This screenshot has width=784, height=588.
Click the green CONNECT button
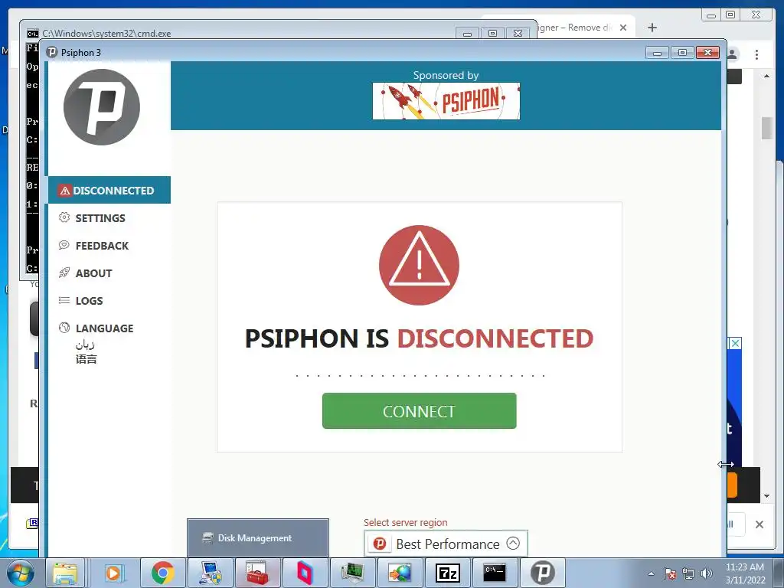419,411
